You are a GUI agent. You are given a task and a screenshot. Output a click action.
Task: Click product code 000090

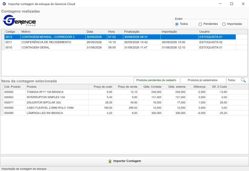[x=14, y=113]
